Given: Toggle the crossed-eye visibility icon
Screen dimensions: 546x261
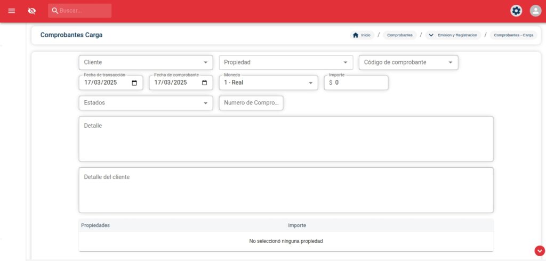Looking at the screenshot, I should pyautogui.click(x=32, y=11).
